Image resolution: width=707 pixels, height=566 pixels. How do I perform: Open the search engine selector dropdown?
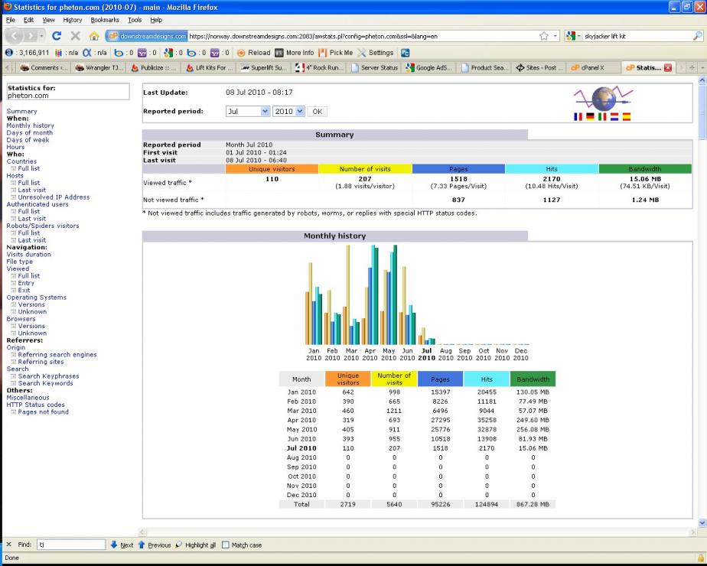pos(573,36)
